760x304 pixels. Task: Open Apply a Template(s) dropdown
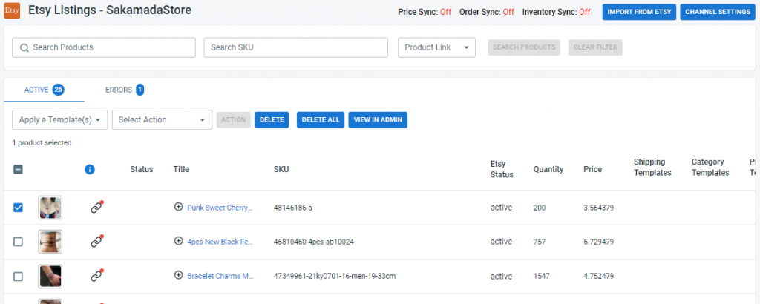[59, 119]
